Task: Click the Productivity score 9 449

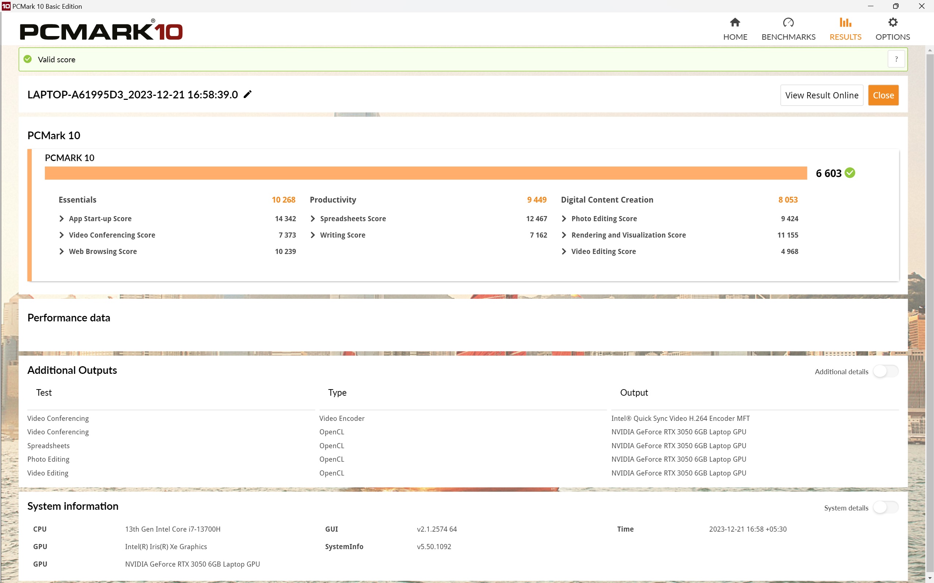Action: [x=537, y=200]
